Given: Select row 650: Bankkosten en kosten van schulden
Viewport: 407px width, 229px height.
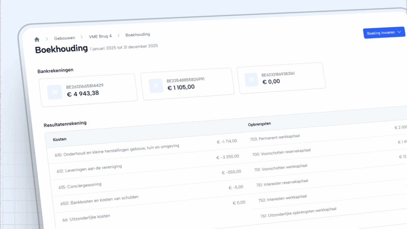Looking at the screenshot, I should (99, 200).
